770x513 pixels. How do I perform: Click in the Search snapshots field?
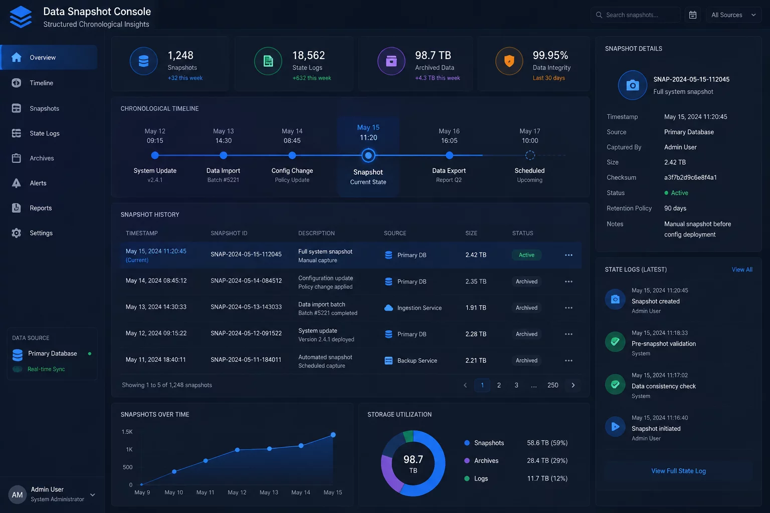pyautogui.click(x=635, y=15)
